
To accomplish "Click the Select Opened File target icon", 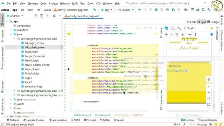I will click(36, 16).
